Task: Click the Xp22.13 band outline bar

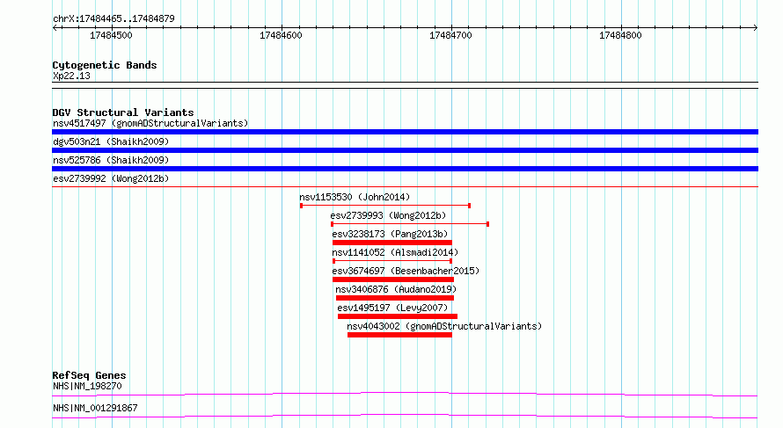Action: (x=405, y=85)
